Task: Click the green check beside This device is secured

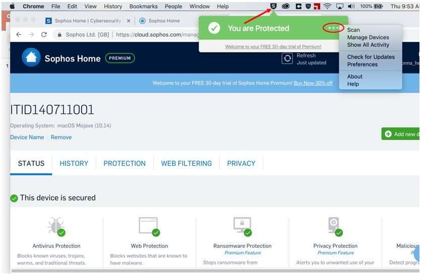Action: click(14, 198)
